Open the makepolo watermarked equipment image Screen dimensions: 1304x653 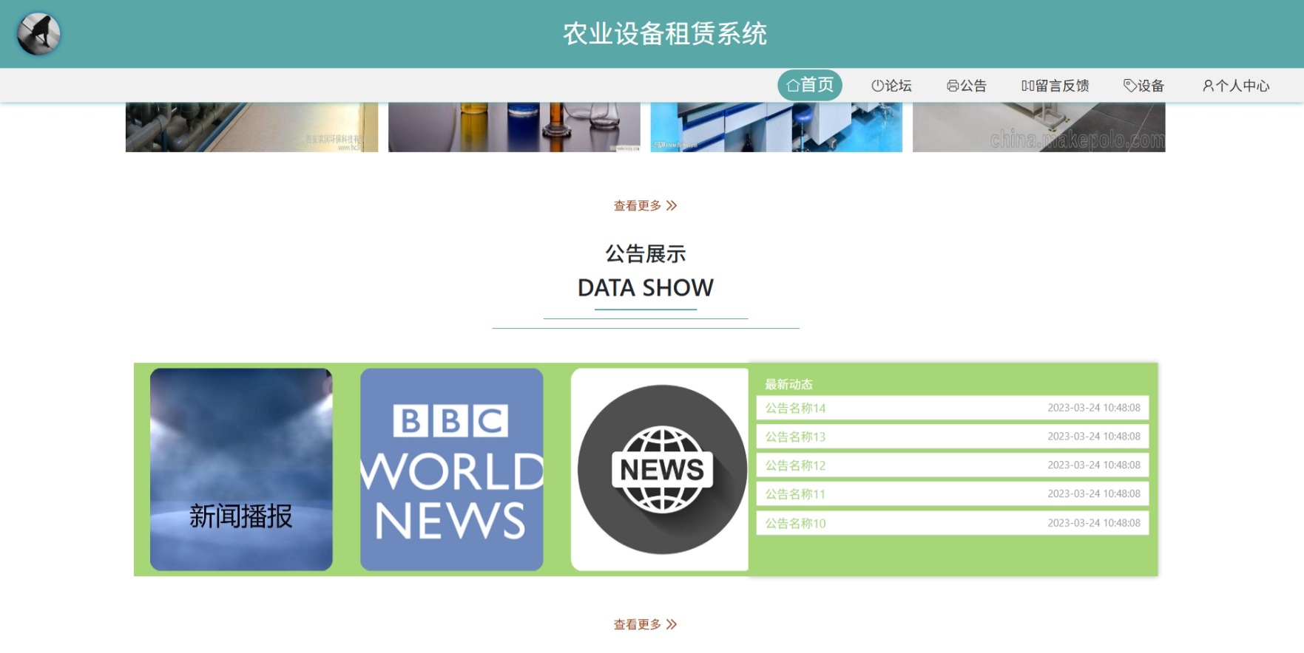pos(1039,127)
